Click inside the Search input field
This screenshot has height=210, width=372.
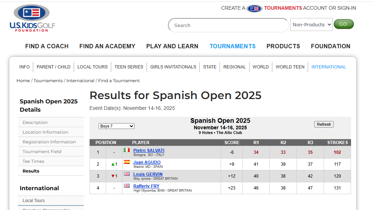[x=228, y=25]
